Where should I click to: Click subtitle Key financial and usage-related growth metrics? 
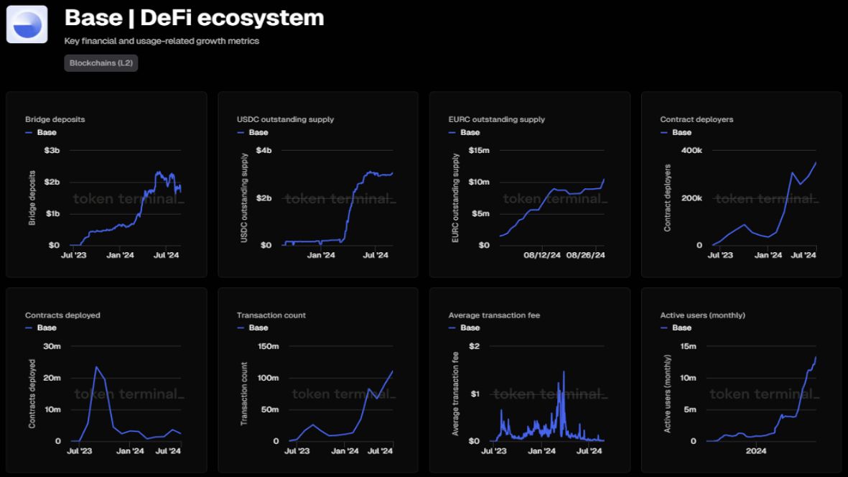coord(162,41)
